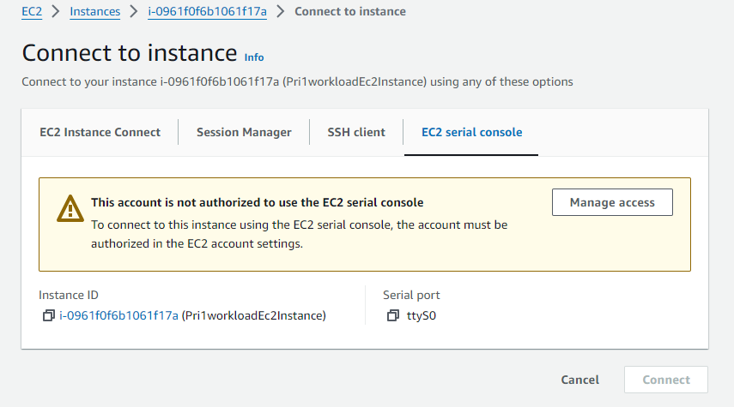
Task: Copy the serial port ttyS0 value
Action: pyautogui.click(x=393, y=316)
